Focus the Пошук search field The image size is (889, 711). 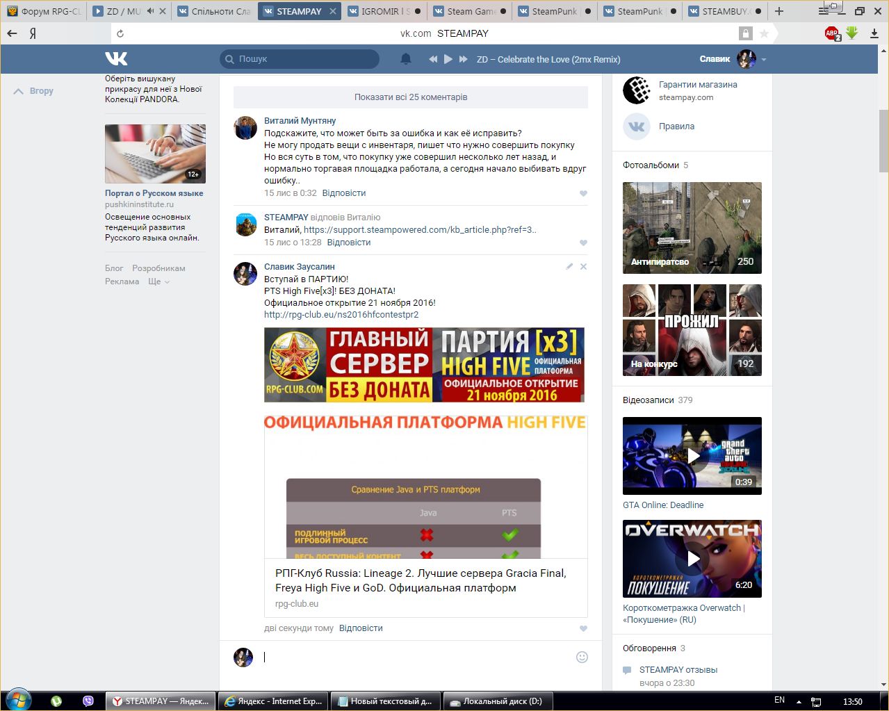point(300,59)
